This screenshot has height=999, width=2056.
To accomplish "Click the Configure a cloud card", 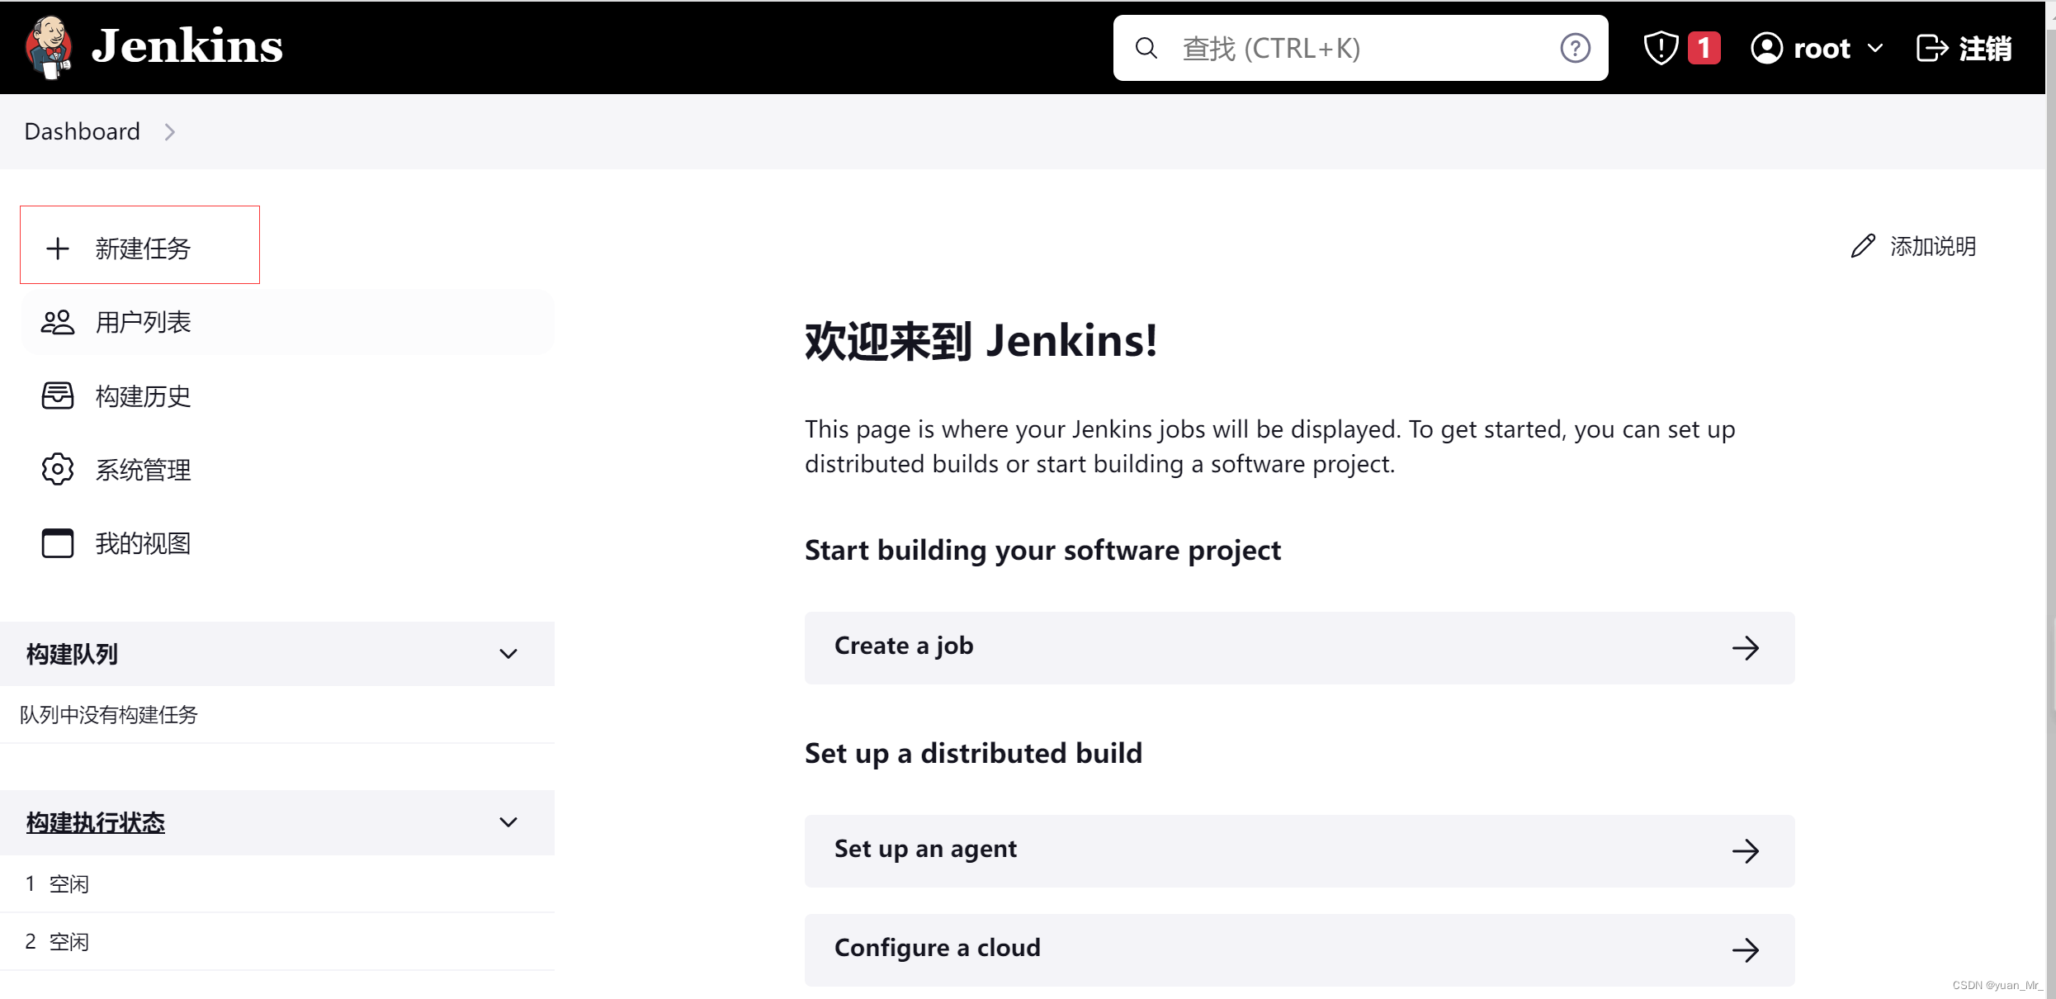I will [x=1299, y=949].
